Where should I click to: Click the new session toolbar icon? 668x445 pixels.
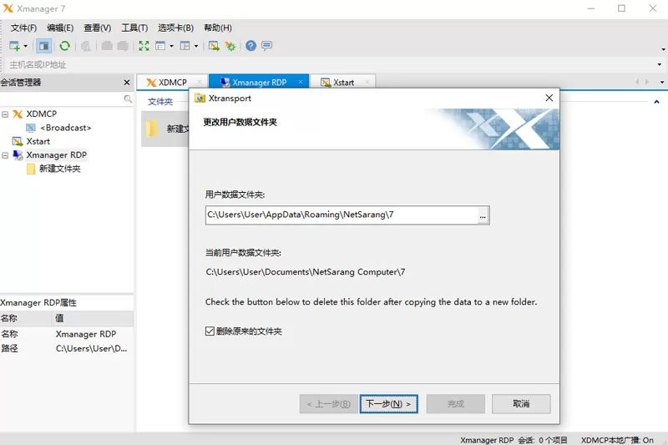[x=14, y=46]
